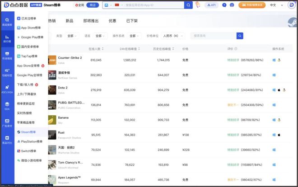Open the 类型 type dropdown
The image size is (298, 187).
point(72,36)
